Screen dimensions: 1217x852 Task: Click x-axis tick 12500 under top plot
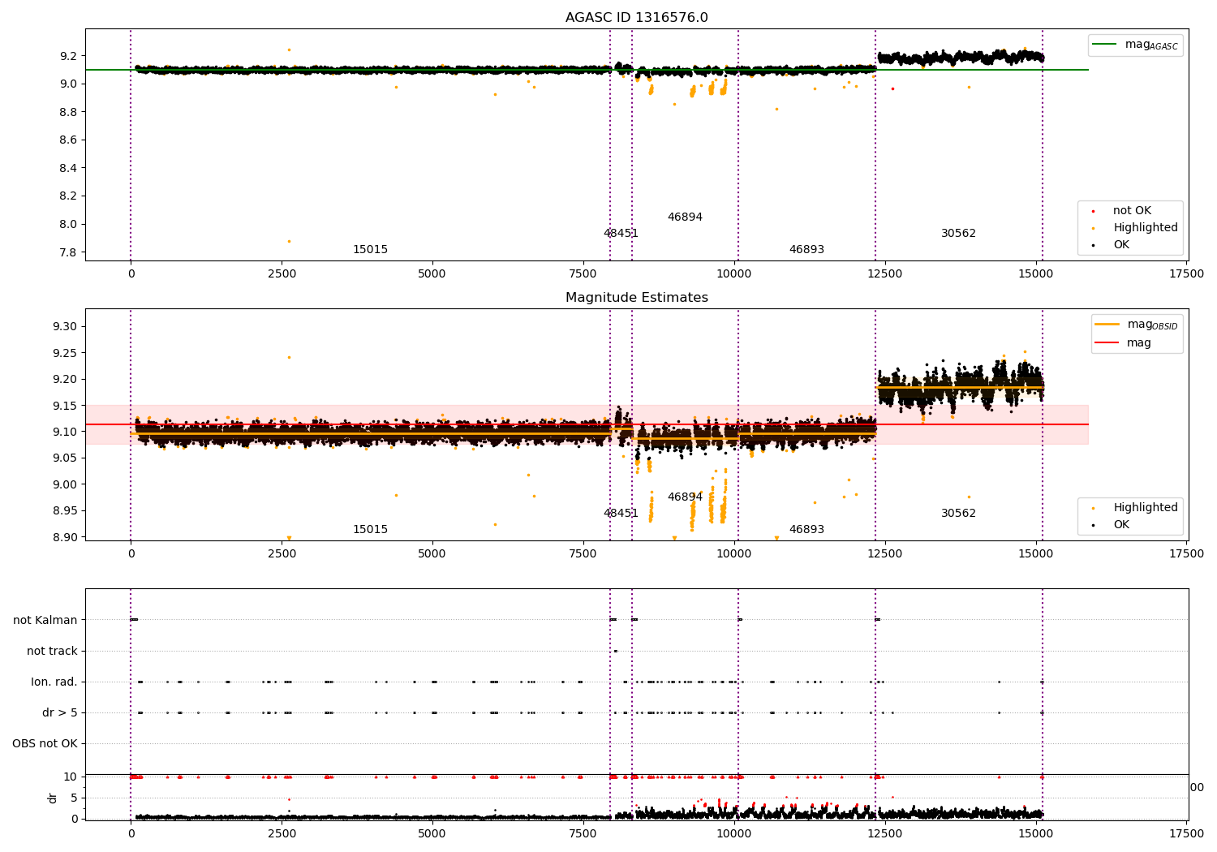coord(885,273)
